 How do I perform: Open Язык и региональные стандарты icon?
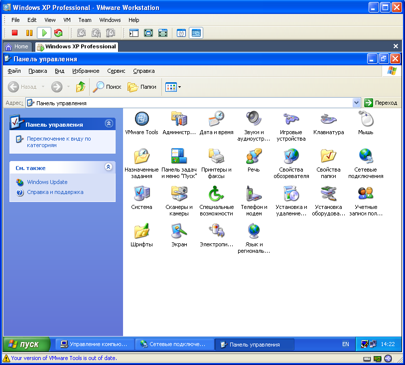(254, 238)
